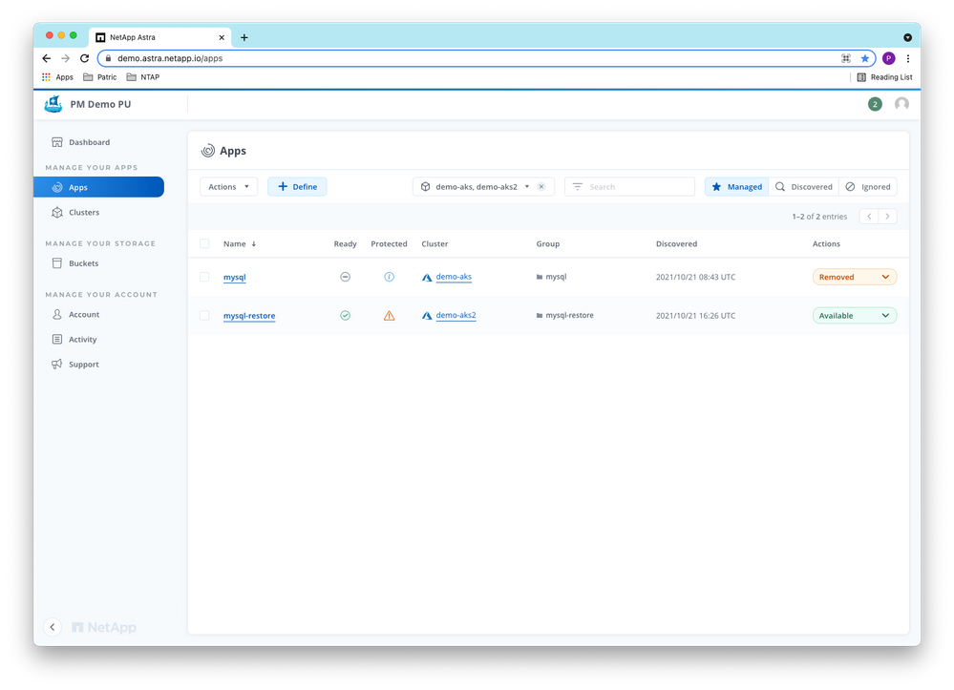Sort the table by Name column
The image size is (954, 690).
(x=239, y=243)
